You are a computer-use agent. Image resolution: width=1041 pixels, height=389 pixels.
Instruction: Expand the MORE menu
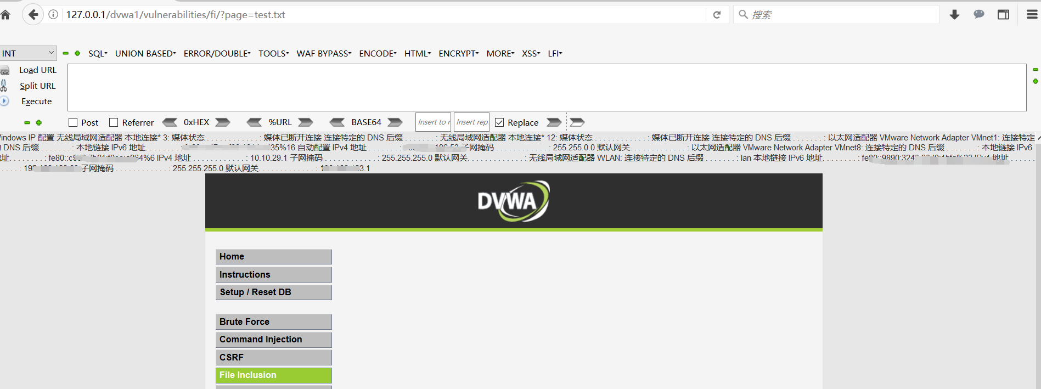tap(500, 53)
